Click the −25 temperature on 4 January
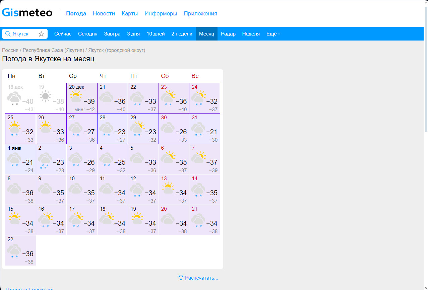Viewport: 428px width, 290px height. tap(120, 162)
